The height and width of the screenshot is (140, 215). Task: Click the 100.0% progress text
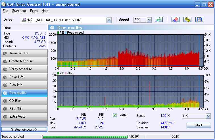click(x=134, y=137)
